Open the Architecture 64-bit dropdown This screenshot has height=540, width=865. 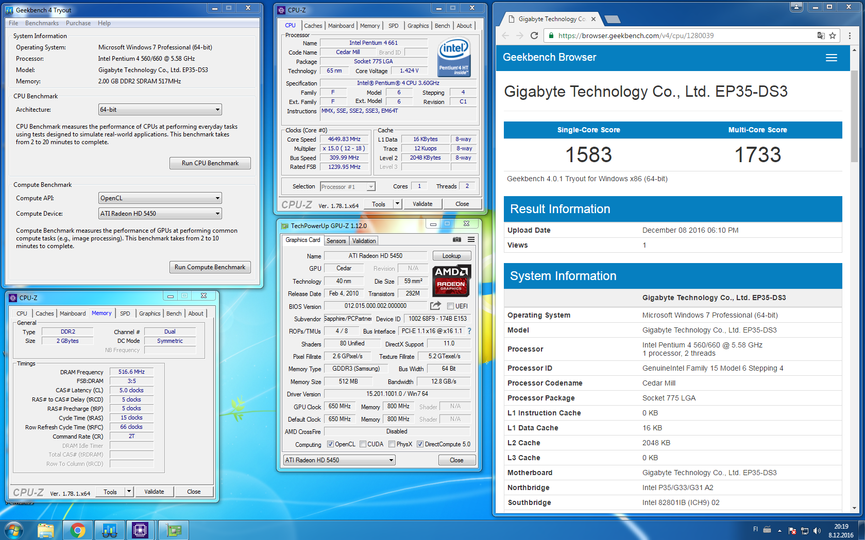[160, 110]
